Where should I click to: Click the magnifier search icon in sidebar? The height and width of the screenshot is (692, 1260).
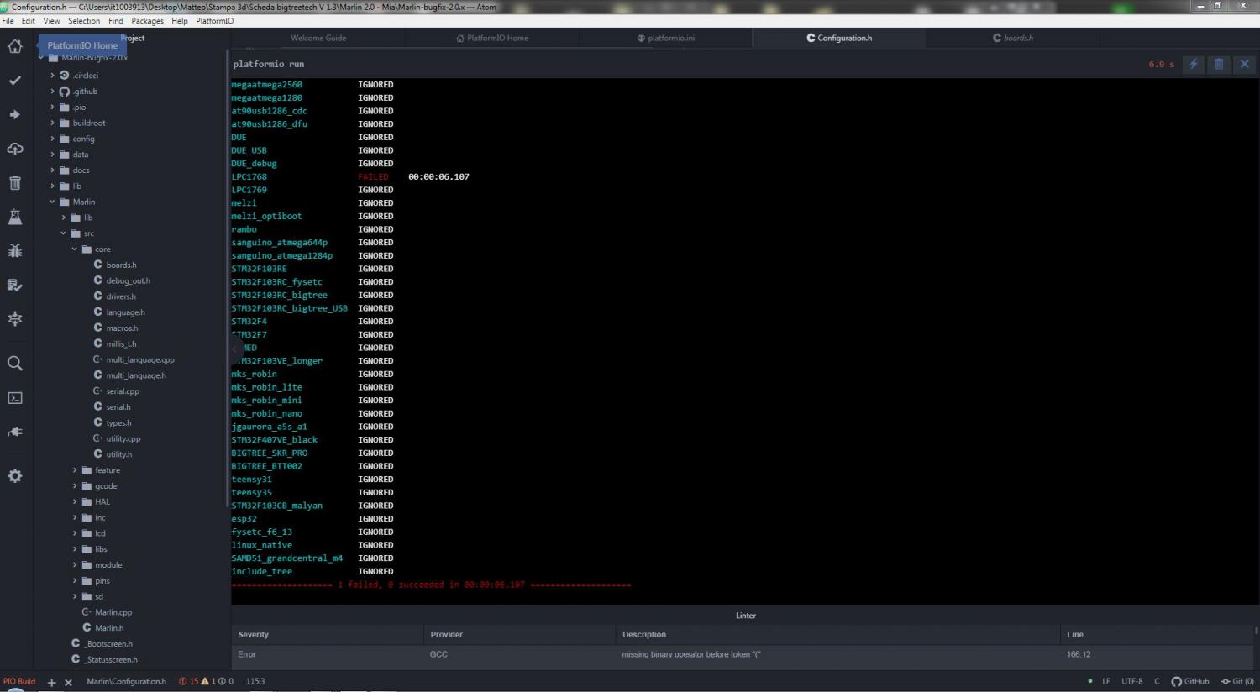pyautogui.click(x=15, y=364)
